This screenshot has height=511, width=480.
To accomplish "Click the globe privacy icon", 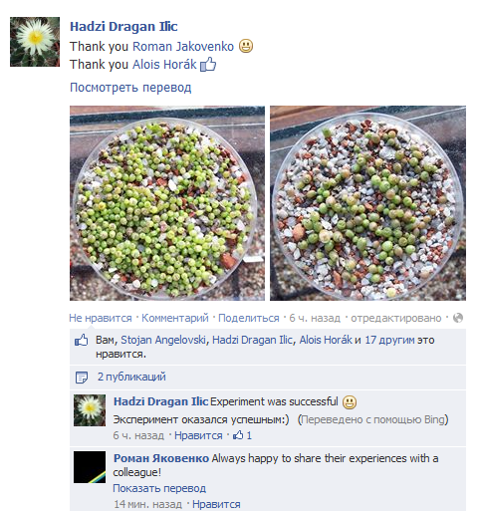I will pos(458,318).
